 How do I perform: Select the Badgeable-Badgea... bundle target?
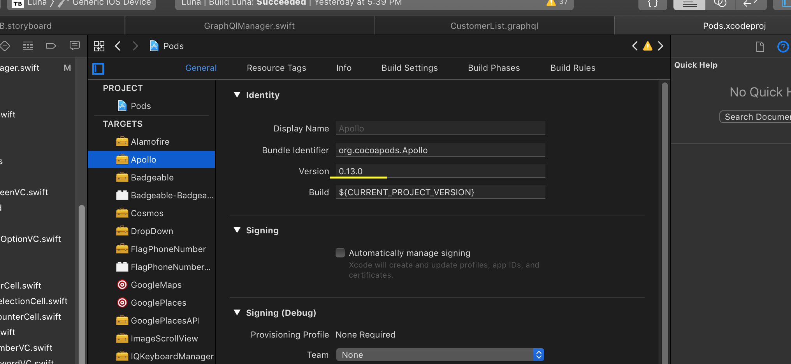pyautogui.click(x=151, y=195)
